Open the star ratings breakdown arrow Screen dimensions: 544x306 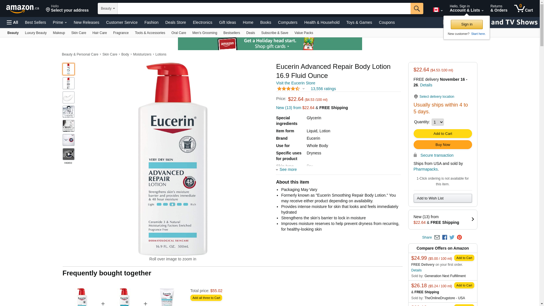pyautogui.click(x=303, y=89)
